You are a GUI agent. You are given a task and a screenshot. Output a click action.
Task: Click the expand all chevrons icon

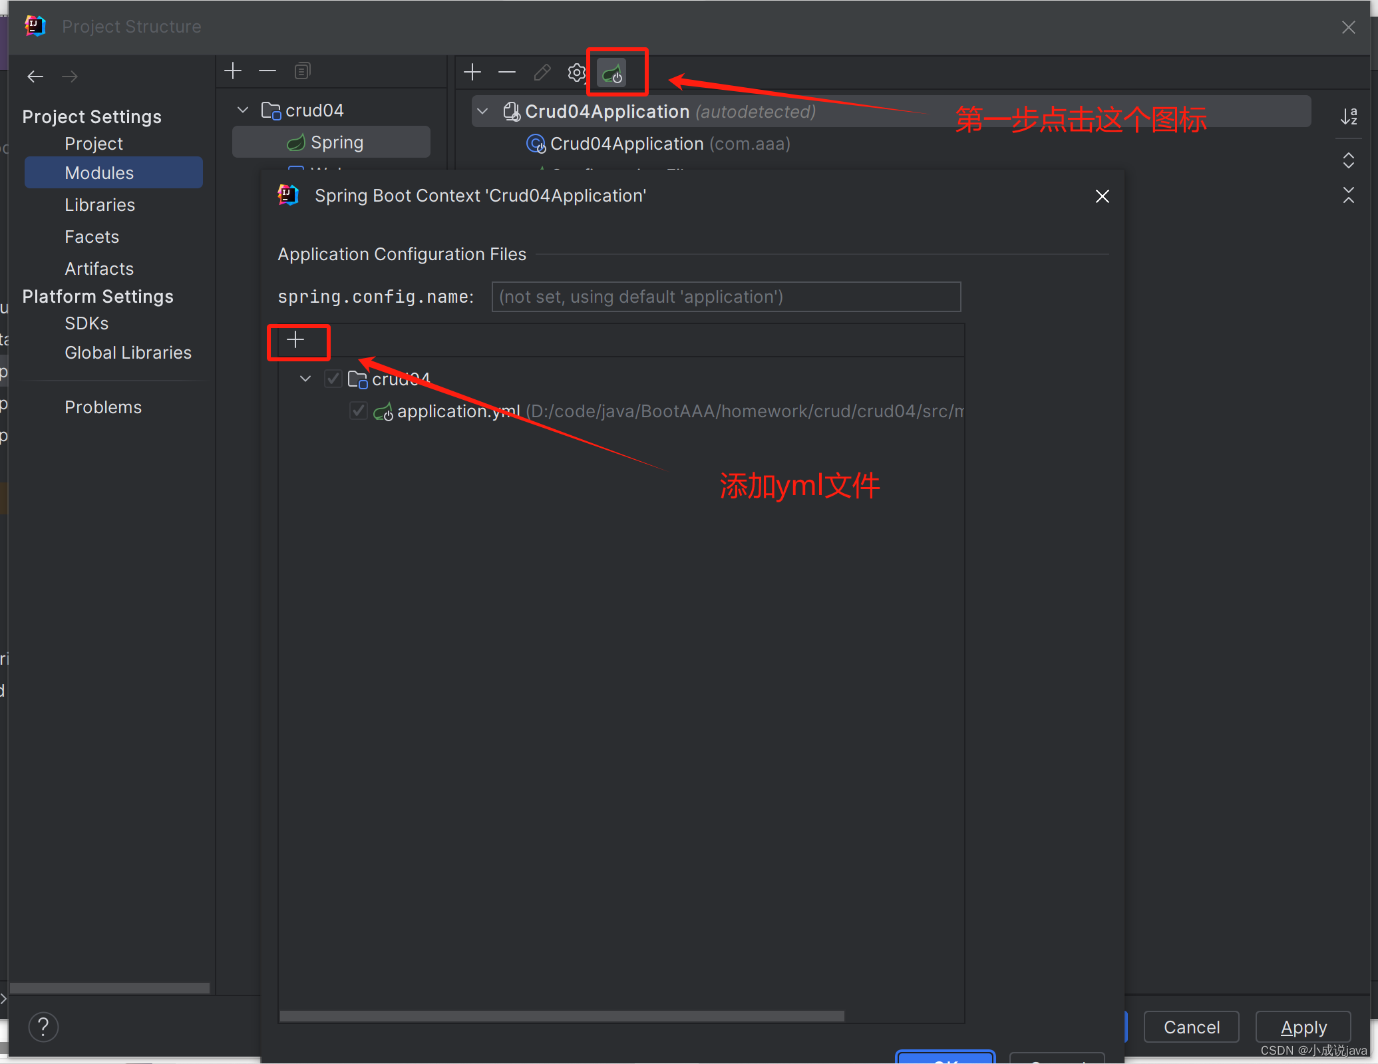click(1349, 160)
